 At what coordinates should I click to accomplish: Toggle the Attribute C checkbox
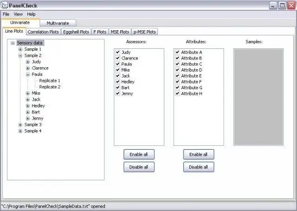tap(177, 64)
